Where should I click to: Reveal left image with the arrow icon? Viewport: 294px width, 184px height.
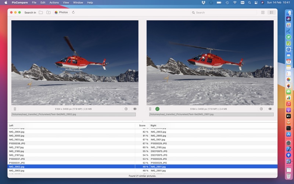(x=126, y=109)
